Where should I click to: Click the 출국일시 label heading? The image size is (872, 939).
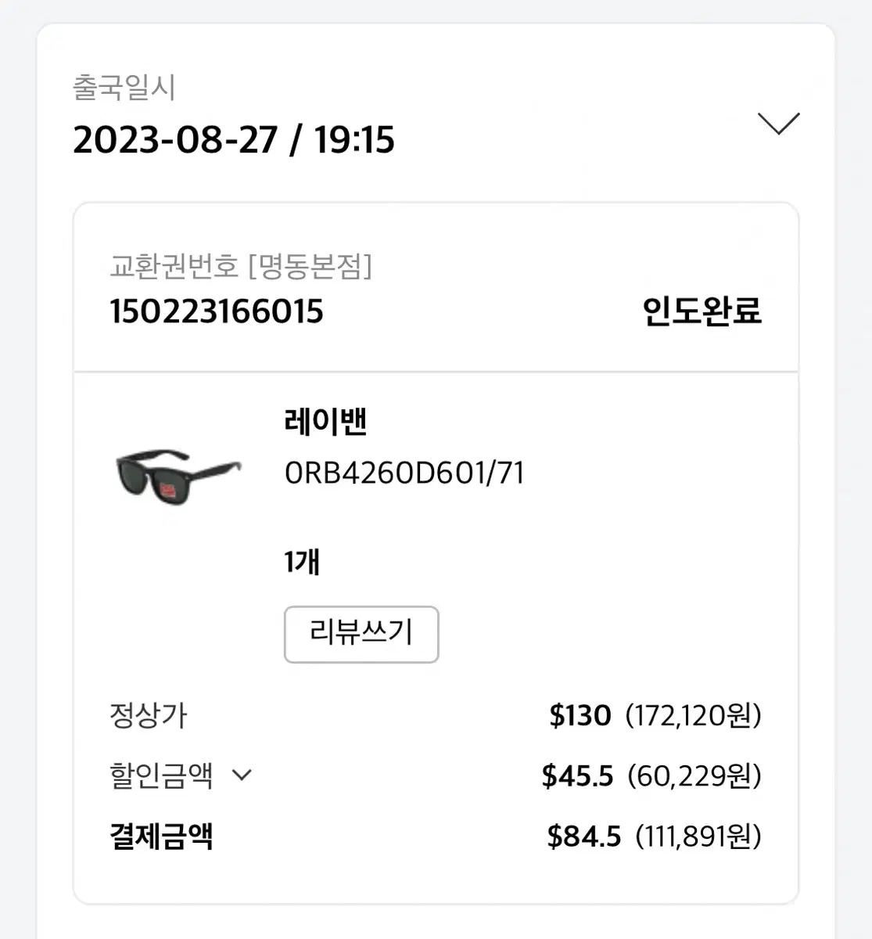pos(124,87)
